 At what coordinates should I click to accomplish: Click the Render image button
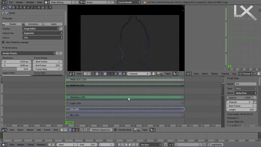[x=11, y=24]
